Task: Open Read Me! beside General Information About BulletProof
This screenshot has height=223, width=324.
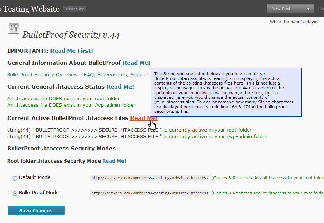Action: (x=136, y=63)
